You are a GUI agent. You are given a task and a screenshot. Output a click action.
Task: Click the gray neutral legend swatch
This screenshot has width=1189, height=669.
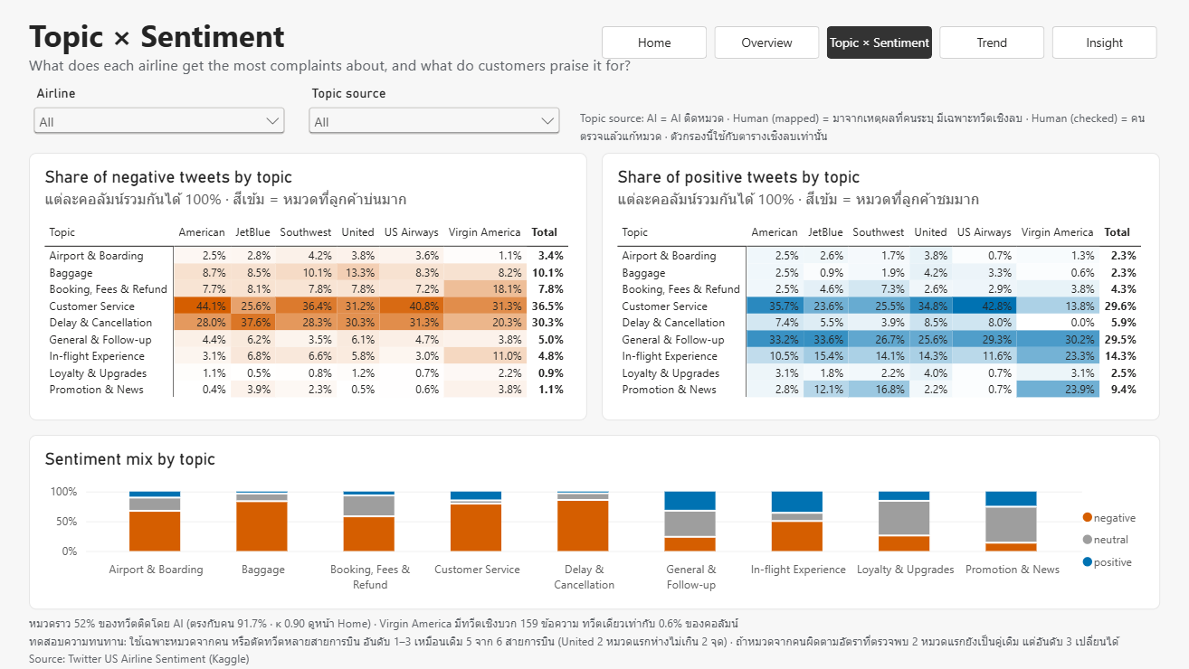(x=1088, y=540)
